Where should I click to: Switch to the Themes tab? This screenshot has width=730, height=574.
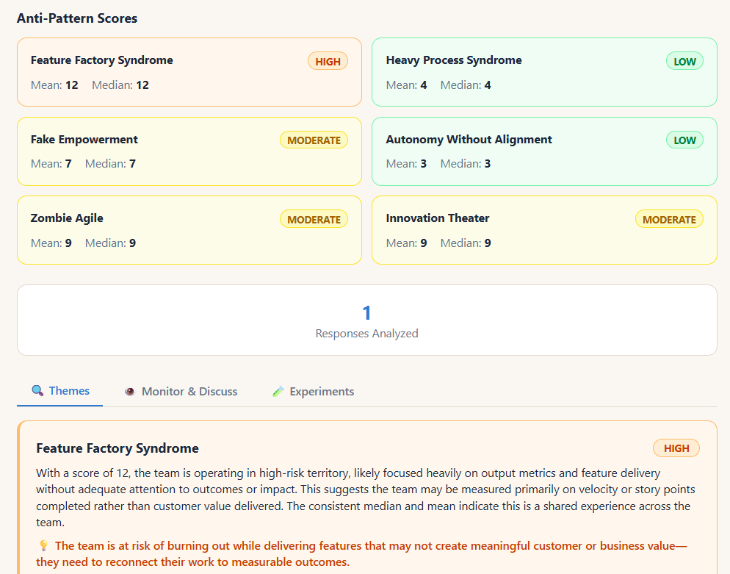point(60,391)
